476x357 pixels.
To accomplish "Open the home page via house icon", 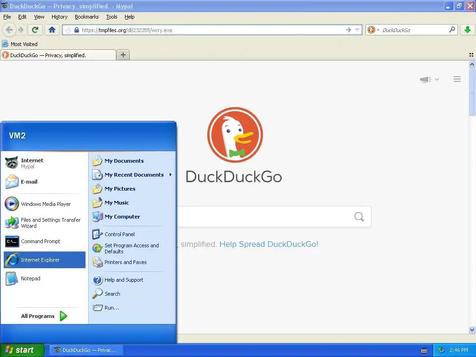I will pyautogui.click(x=52, y=30).
